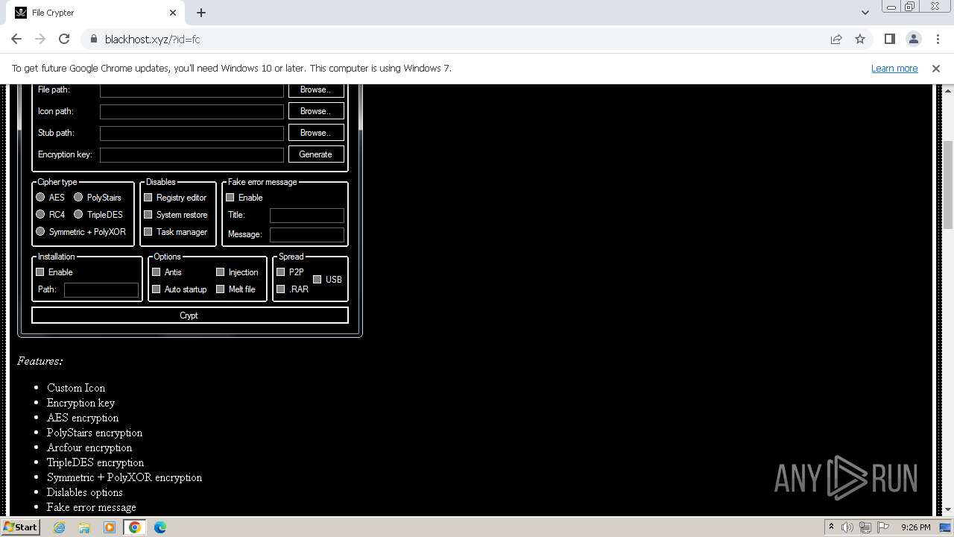Toggle the Registry editor disable checkbox
954x537 pixels.
coord(148,198)
